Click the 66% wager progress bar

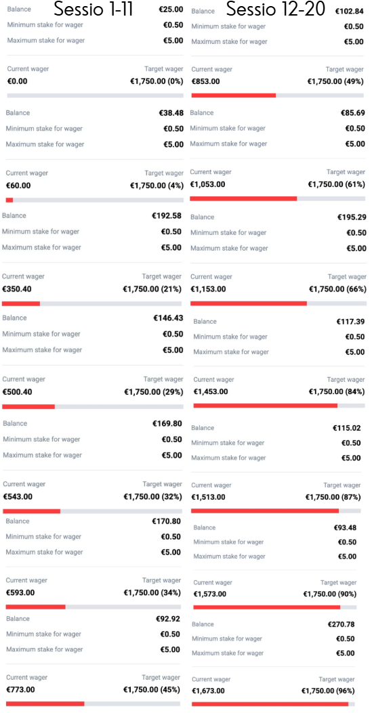tap(278, 303)
